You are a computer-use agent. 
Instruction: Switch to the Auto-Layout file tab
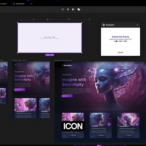3,4
